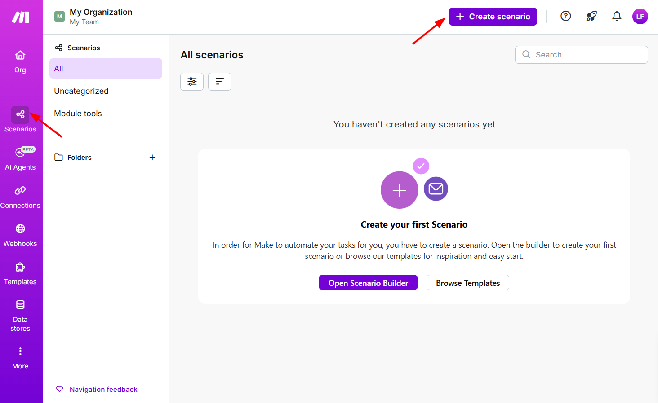Screen dimensions: 658x403
Task: Focus the Search scenarios field
Action: point(582,55)
